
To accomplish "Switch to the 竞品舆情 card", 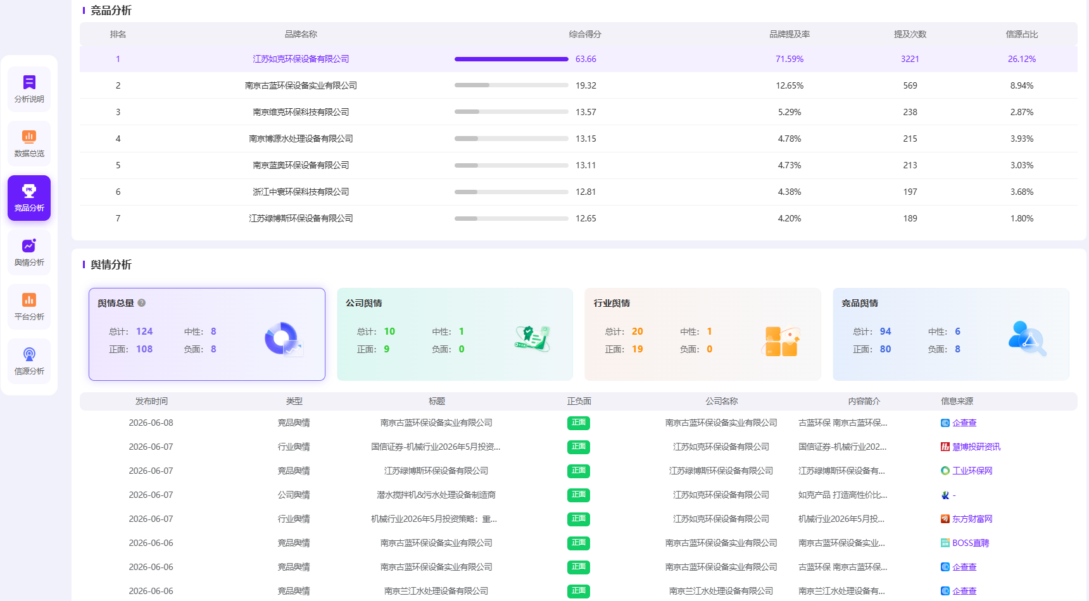I will [951, 334].
